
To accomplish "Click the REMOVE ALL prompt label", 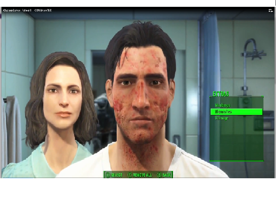I will coord(142,175).
